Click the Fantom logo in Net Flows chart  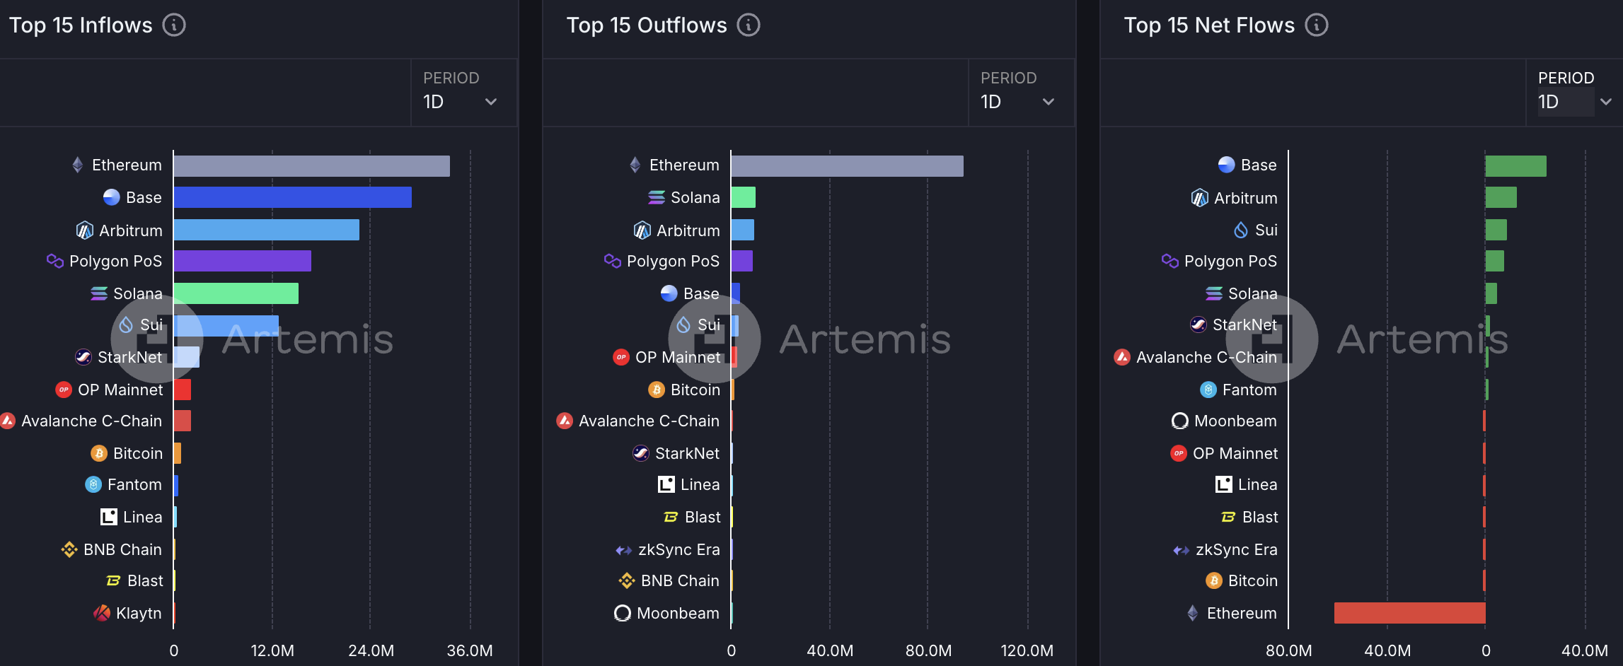(x=1208, y=390)
